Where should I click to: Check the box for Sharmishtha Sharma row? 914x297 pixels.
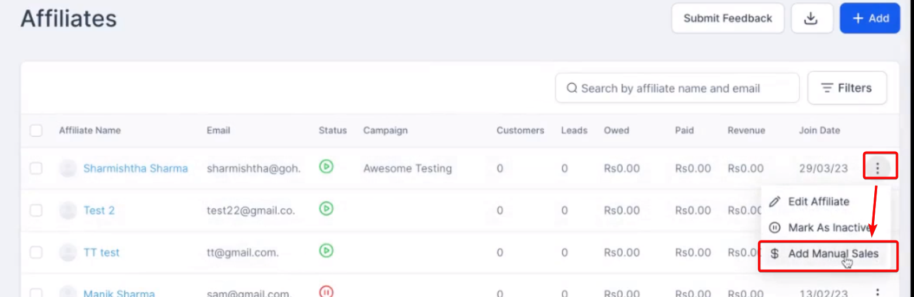pos(36,168)
